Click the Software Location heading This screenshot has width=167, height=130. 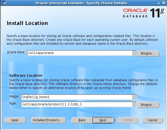point(26,75)
